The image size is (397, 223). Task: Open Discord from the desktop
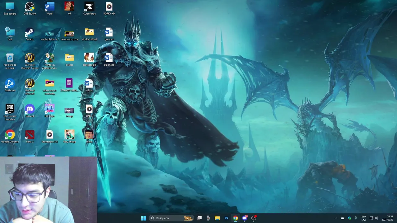click(x=30, y=111)
